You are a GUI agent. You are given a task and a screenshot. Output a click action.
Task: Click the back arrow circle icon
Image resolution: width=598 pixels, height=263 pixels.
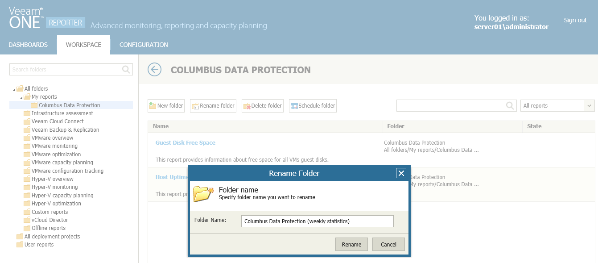(154, 70)
